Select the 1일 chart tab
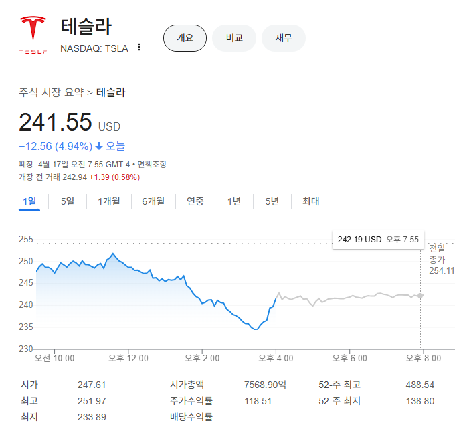The width and height of the screenshot is (469, 433). point(29,201)
